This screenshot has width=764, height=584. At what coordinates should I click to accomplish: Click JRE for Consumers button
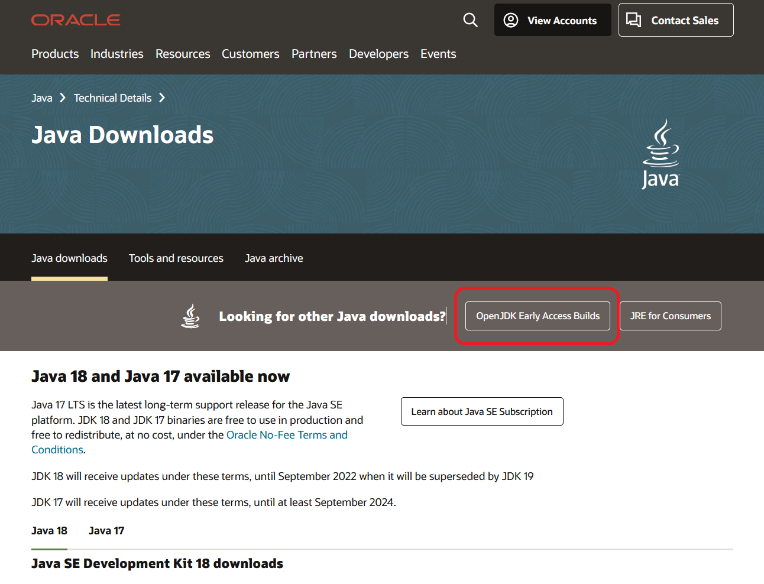coord(671,316)
